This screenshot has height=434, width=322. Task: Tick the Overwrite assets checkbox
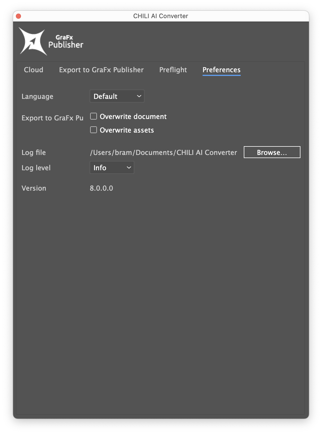(94, 130)
